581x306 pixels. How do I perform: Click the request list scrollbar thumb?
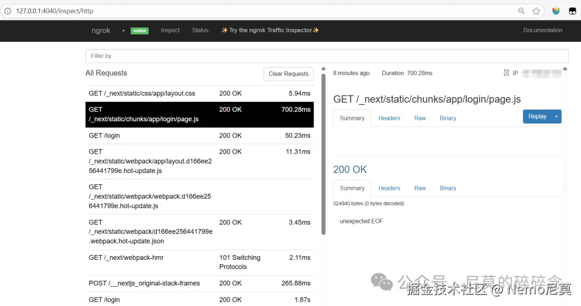coord(323,154)
